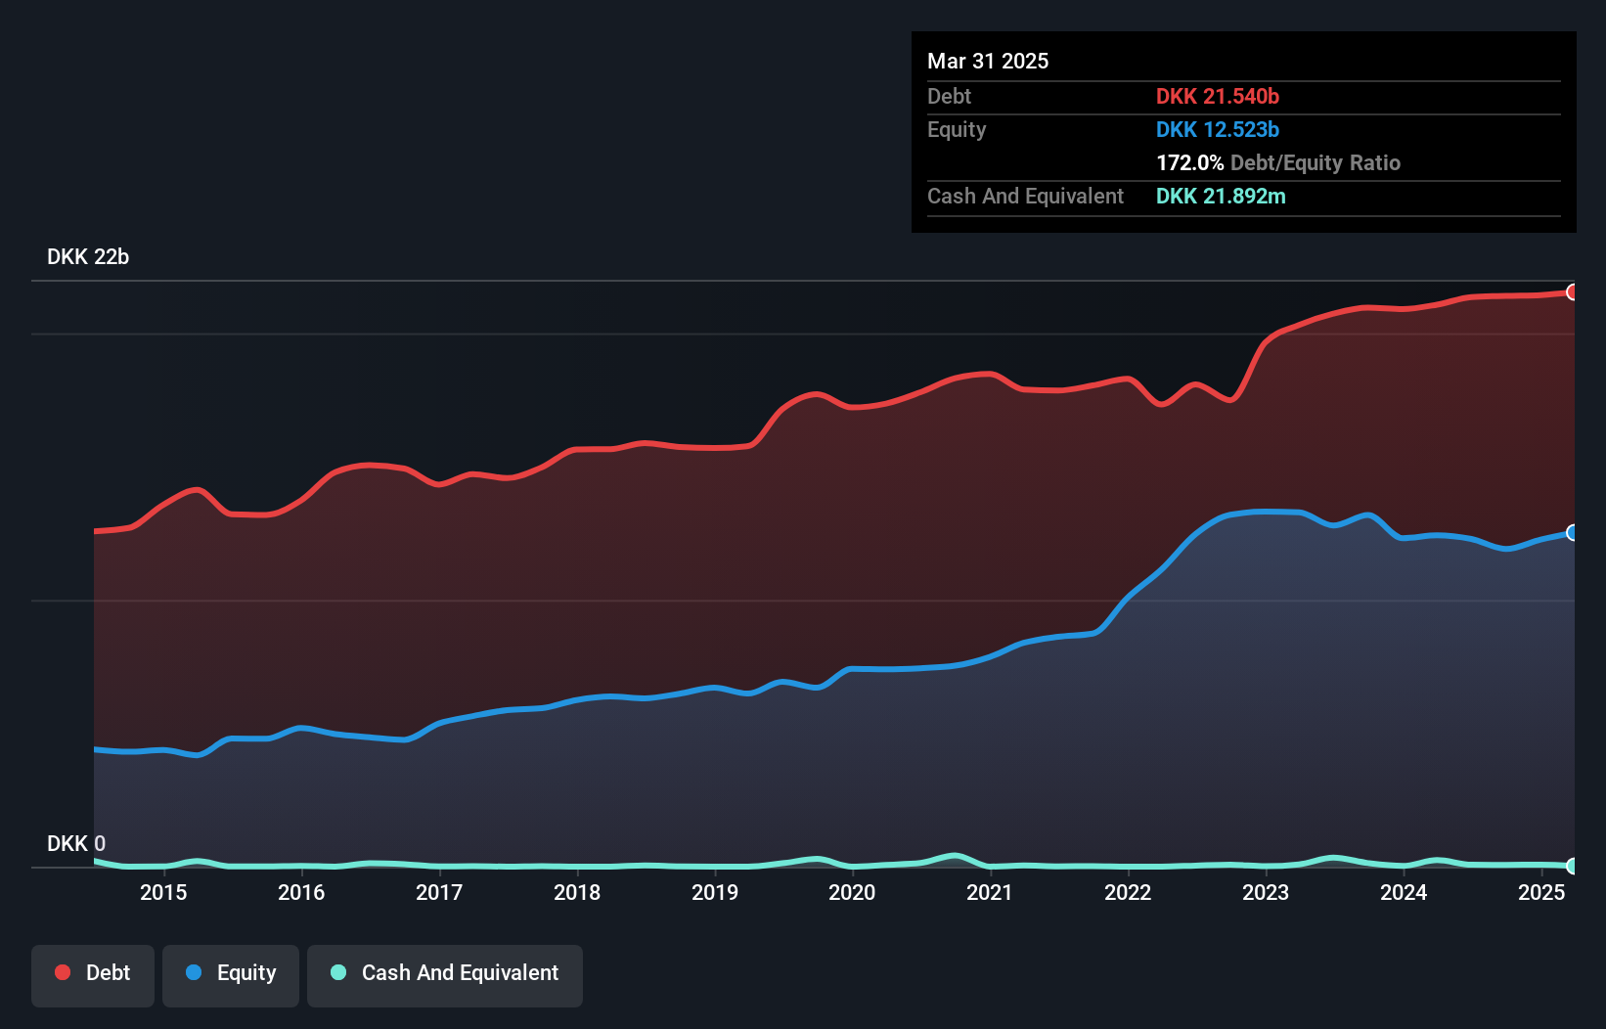
Task: Click the red Debt legend dot
Action: (x=63, y=972)
